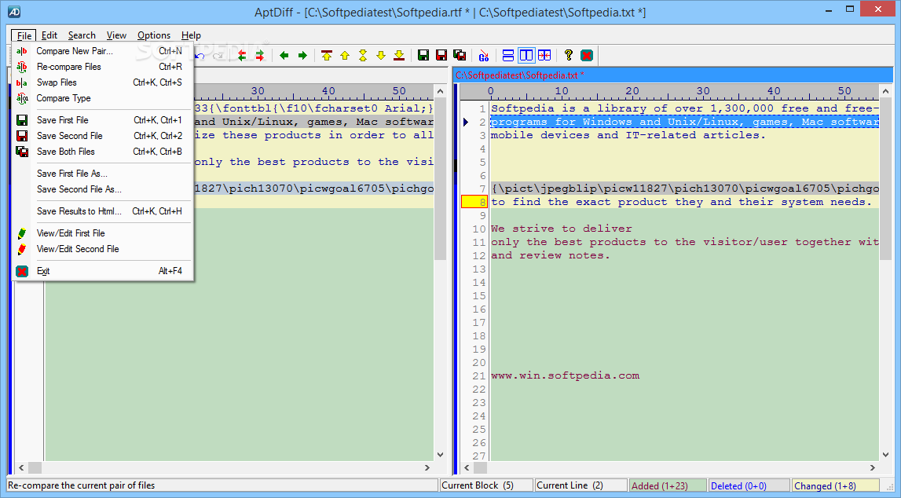
Task: Open the Help menu
Action: pos(191,35)
